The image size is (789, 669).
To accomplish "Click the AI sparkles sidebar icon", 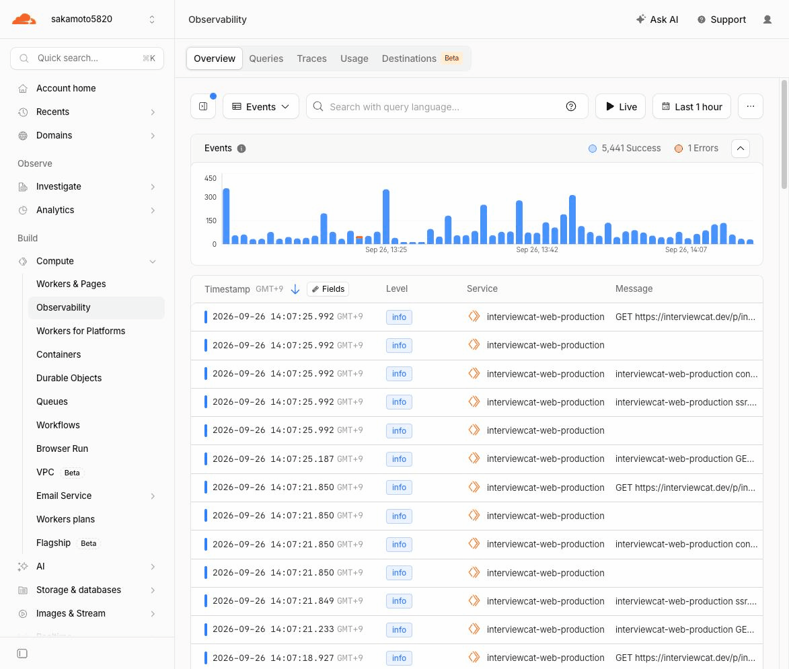I will 23,567.
